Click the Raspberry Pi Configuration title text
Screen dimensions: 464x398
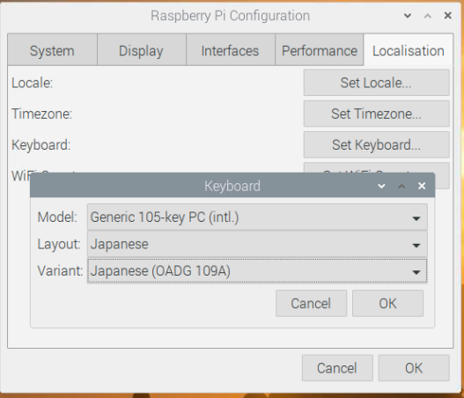[230, 16]
